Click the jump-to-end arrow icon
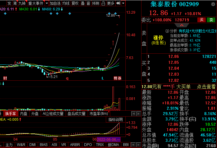 [118, 3]
